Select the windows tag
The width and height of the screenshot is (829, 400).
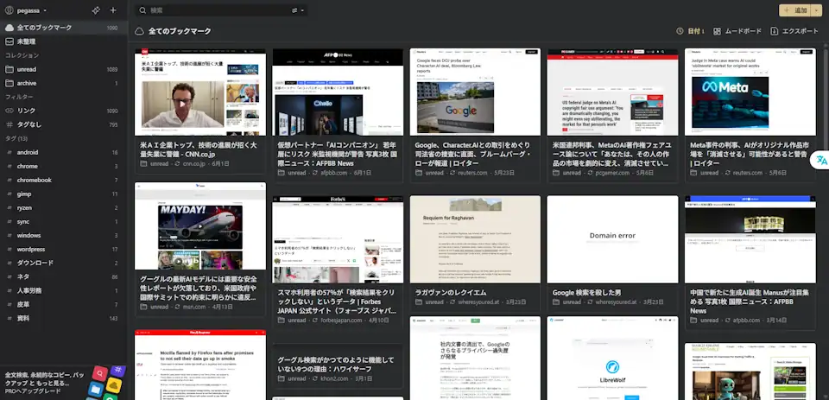pos(63,236)
